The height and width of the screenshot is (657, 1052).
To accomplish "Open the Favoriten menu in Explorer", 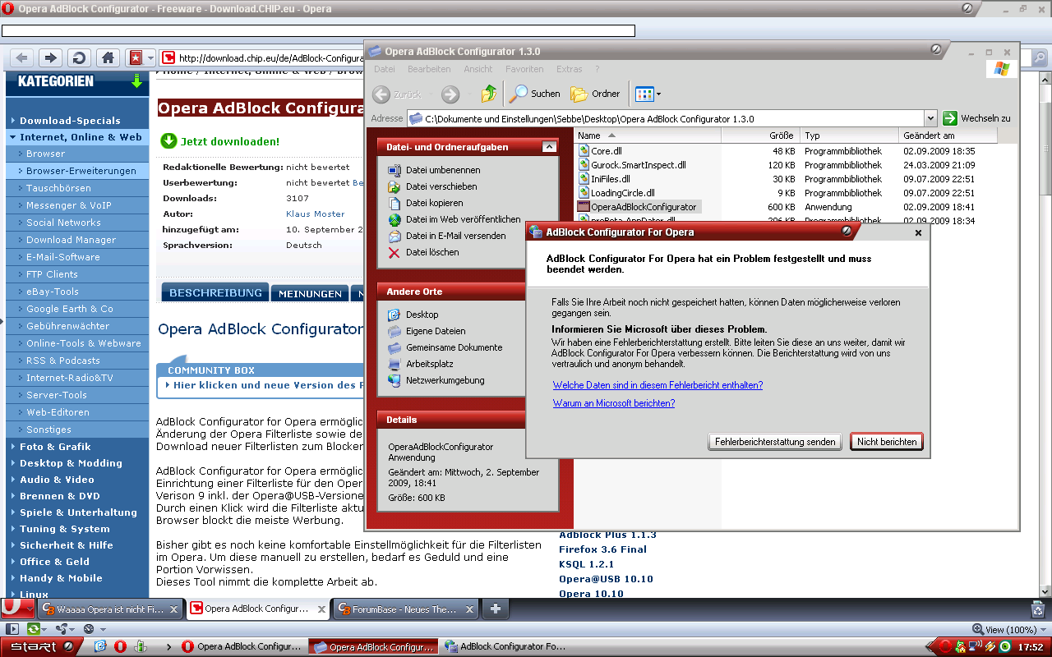I will click(524, 70).
